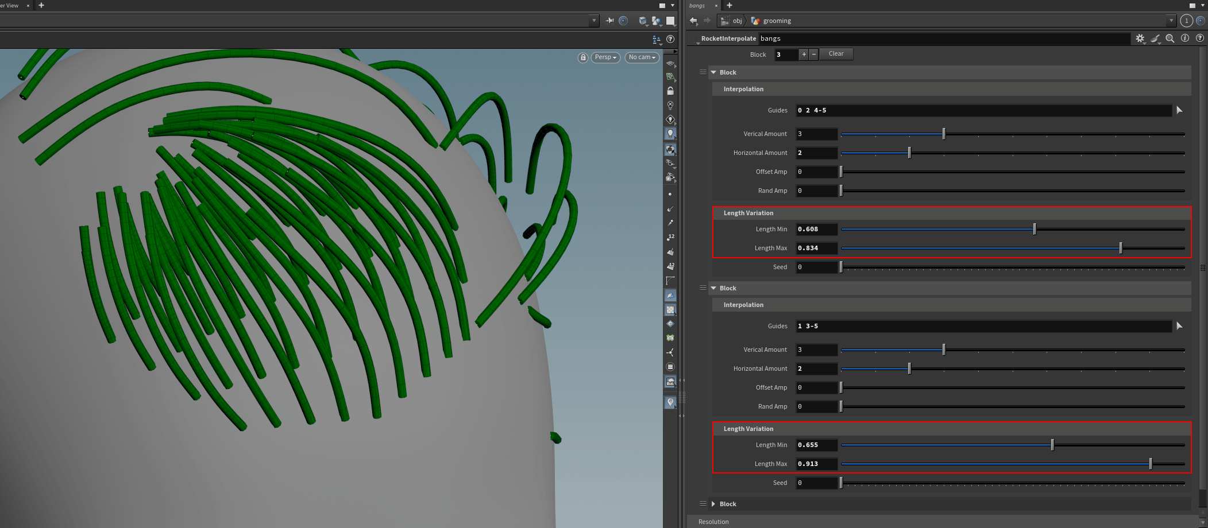Toggle the no-lighting bulb icon
1208x528 pixels.
coord(670,105)
